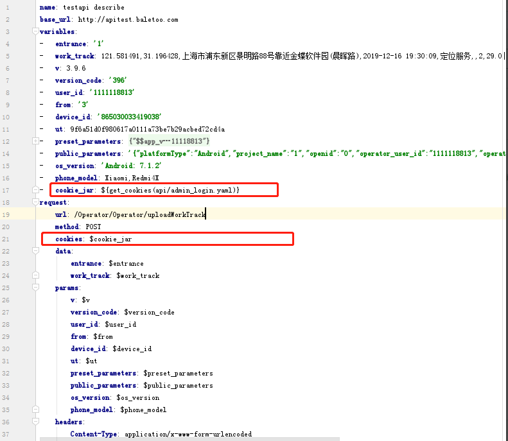Click line number 19 in the gutter
This screenshot has height=441, width=508.
(x=6, y=214)
